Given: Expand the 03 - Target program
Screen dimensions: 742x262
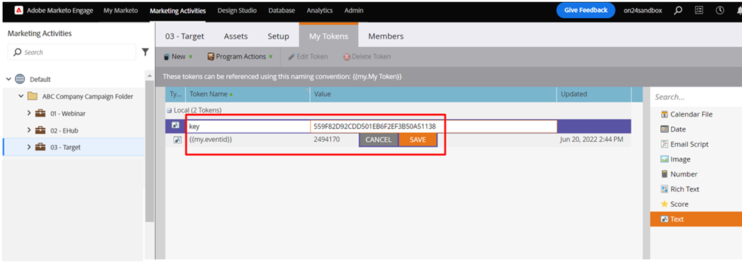Looking at the screenshot, I should [29, 147].
